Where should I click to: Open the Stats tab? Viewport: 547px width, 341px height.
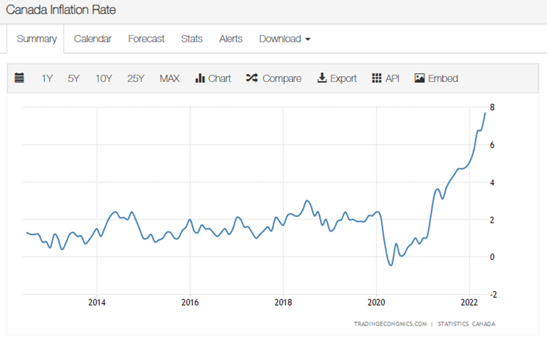tap(192, 39)
